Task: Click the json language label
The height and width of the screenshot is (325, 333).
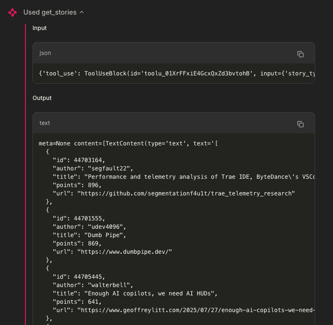Action: point(45,53)
